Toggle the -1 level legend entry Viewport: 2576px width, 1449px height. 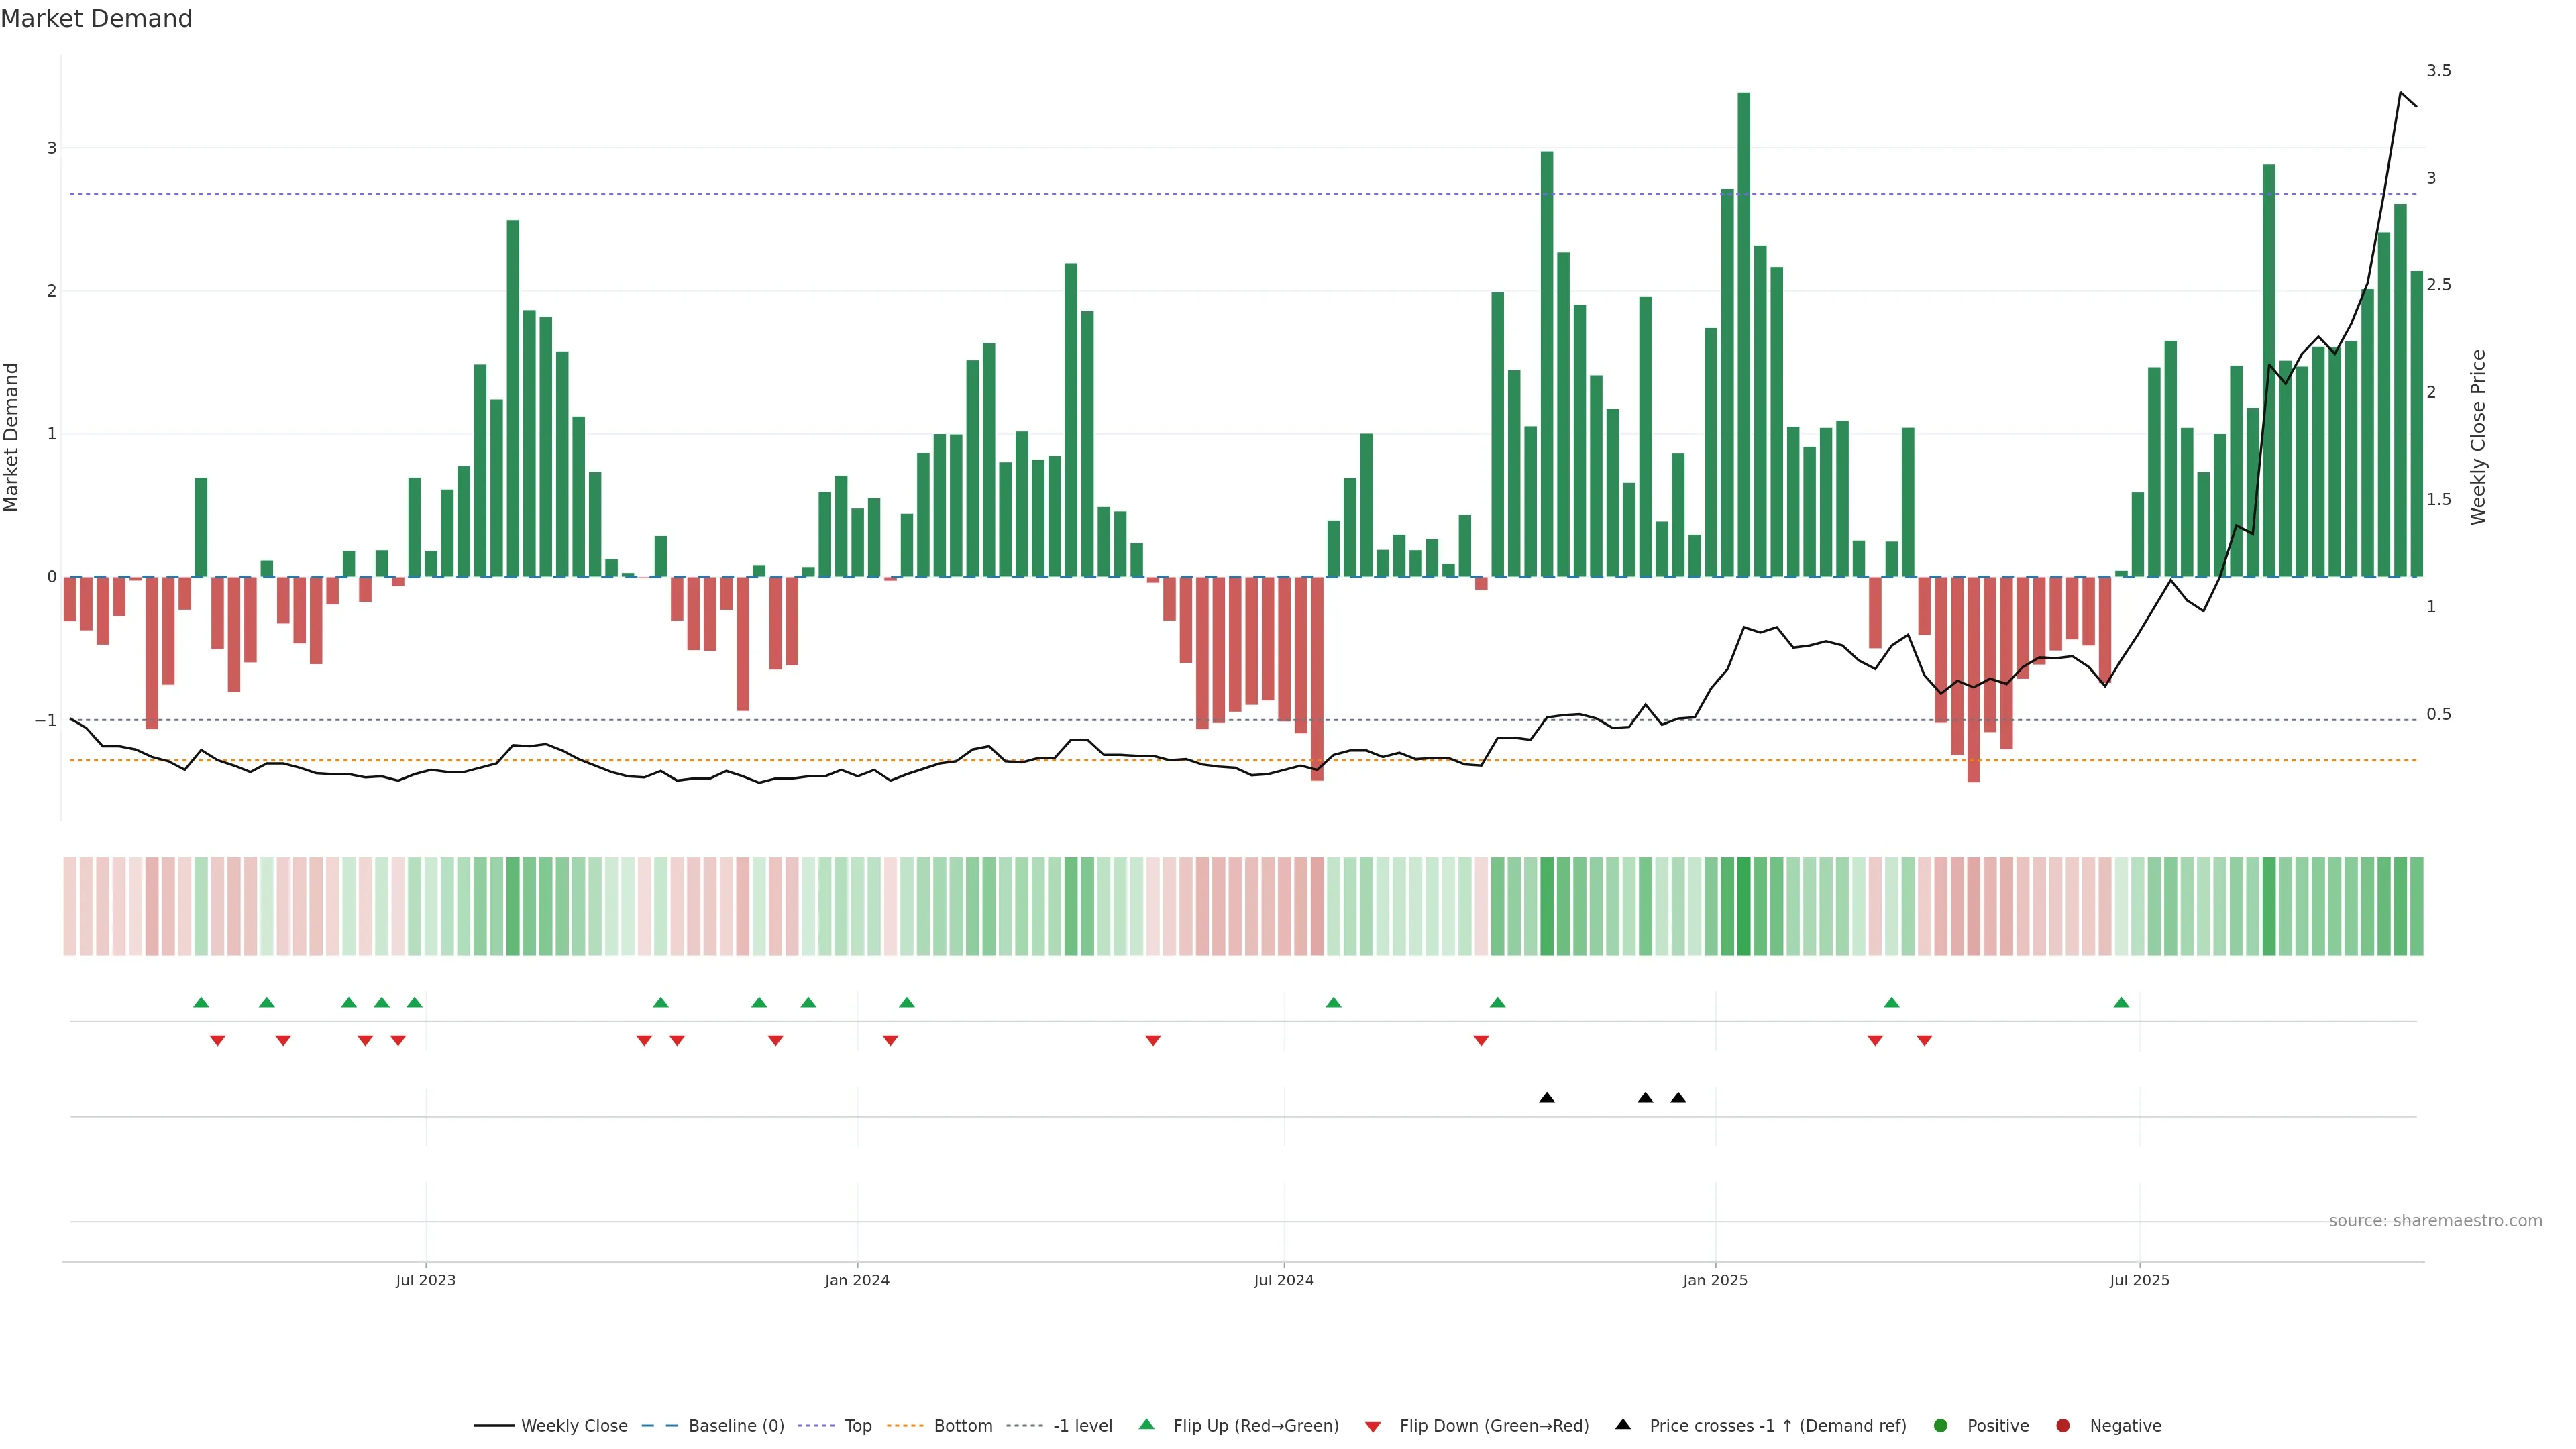pyautogui.click(x=1082, y=1425)
